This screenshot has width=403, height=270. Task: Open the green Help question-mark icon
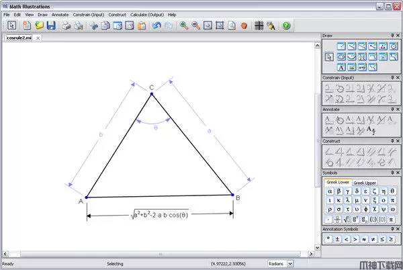[x=286, y=26]
